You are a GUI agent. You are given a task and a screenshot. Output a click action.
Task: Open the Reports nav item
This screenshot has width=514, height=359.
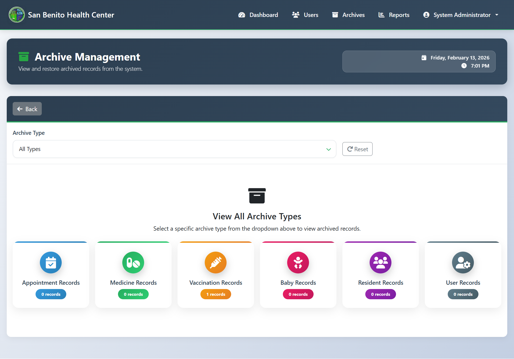[394, 15]
